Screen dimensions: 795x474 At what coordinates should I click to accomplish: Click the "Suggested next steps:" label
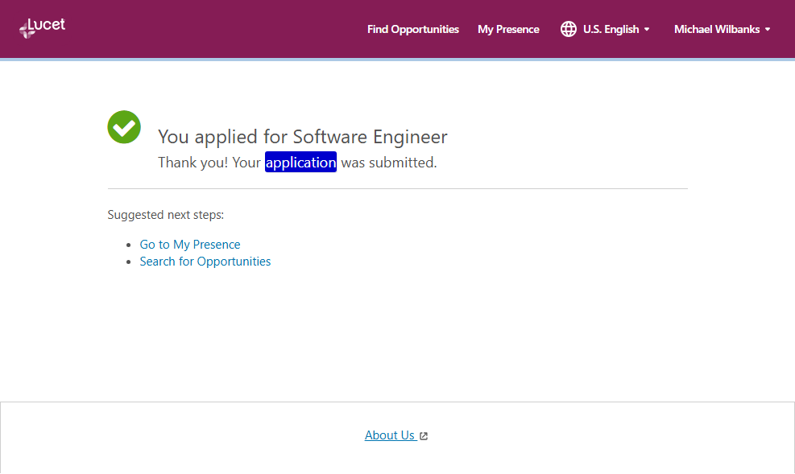click(165, 215)
